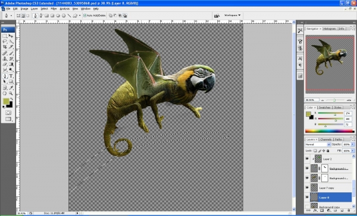Select the Notes tool
The image size is (357, 216).
pyautogui.click(x=5, y=88)
